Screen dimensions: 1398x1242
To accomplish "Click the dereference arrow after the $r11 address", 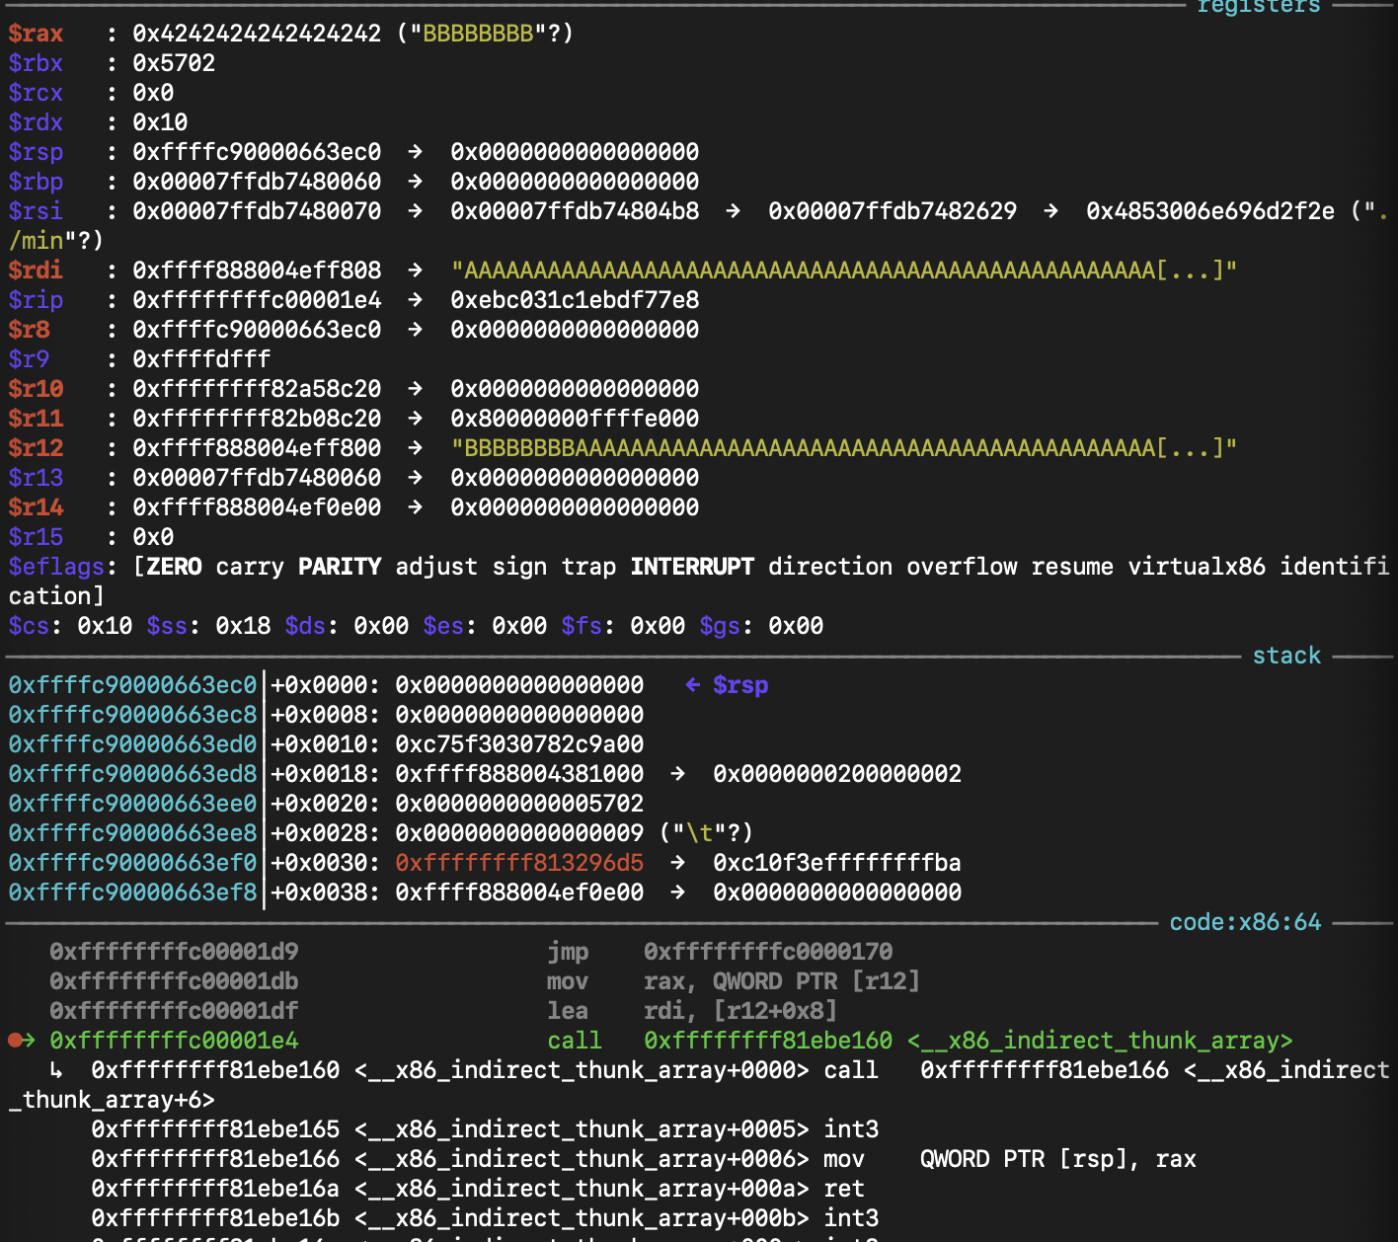I will pos(416,418).
